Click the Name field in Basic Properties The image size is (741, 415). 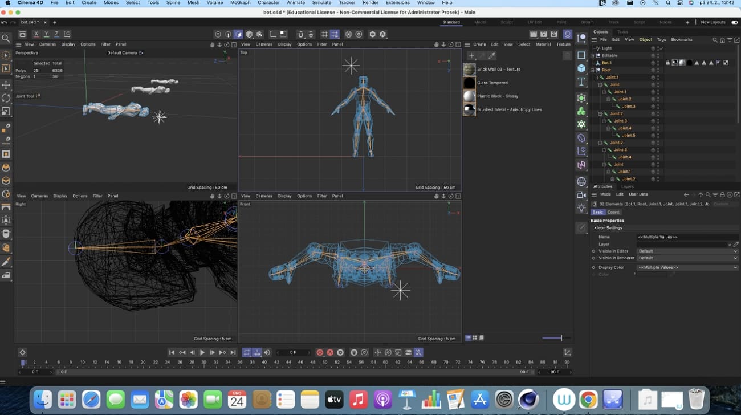687,237
